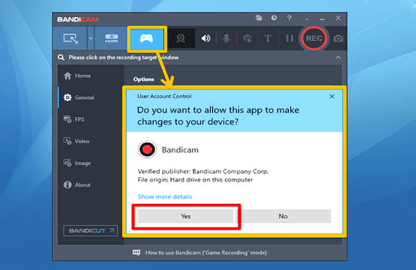Capture a screenshot with the camera icon
The image size is (416, 270).
pos(338,38)
